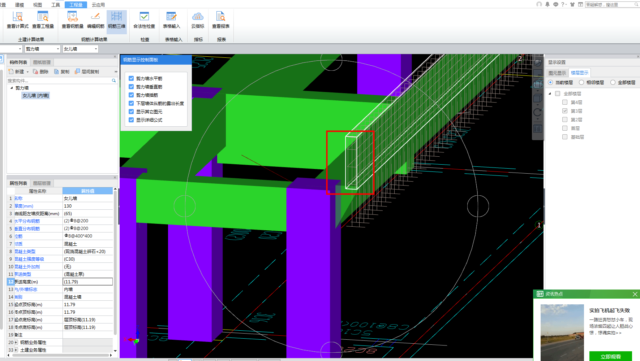Switch to 2D view icon

click(x=538, y=73)
